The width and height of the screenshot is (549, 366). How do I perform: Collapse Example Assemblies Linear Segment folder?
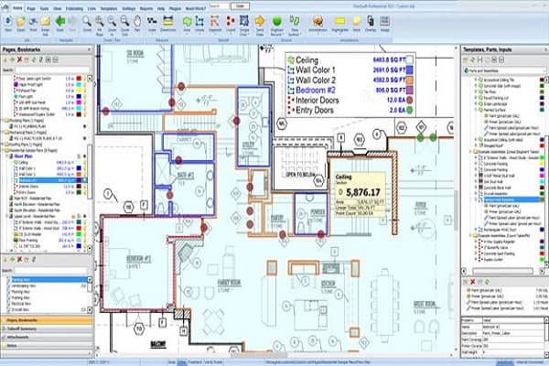pyautogui.click(x=471, y=152)
